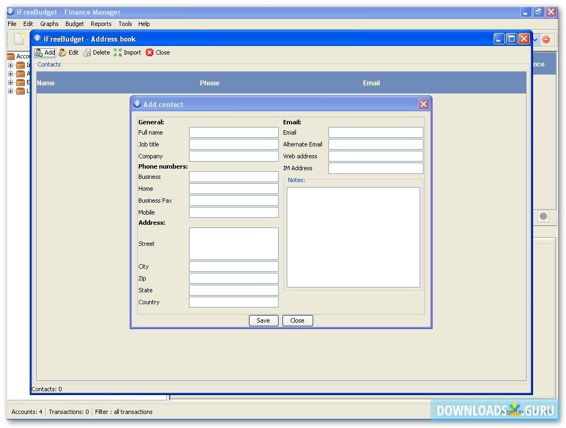
Task: Expand the third account tree node
Action: 10,82
